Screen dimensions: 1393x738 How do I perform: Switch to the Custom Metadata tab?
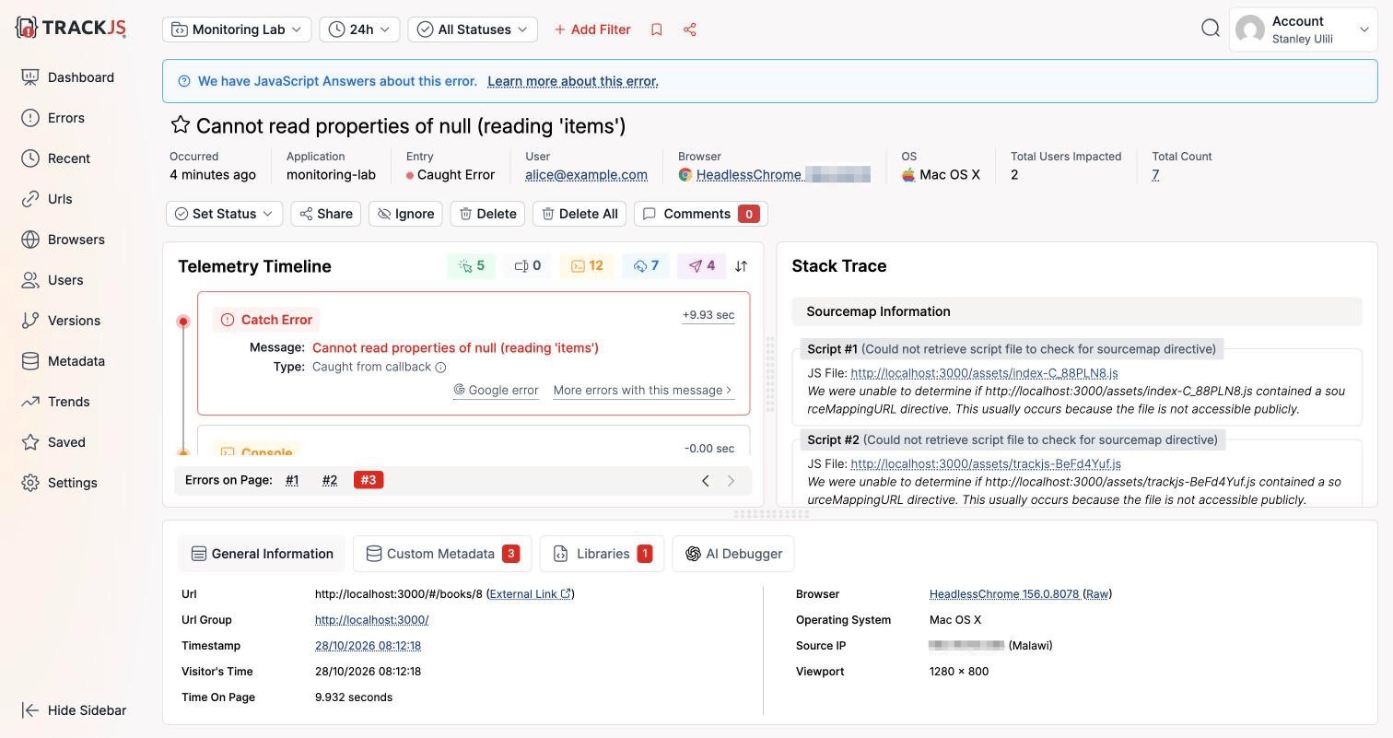tap(442, 554)
